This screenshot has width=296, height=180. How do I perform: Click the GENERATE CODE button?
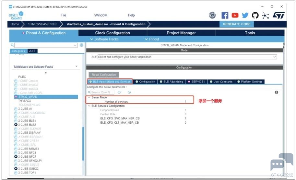[x=237, y=24]
